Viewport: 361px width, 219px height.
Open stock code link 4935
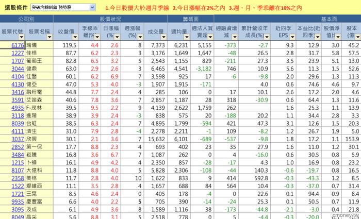pos(18,108)
